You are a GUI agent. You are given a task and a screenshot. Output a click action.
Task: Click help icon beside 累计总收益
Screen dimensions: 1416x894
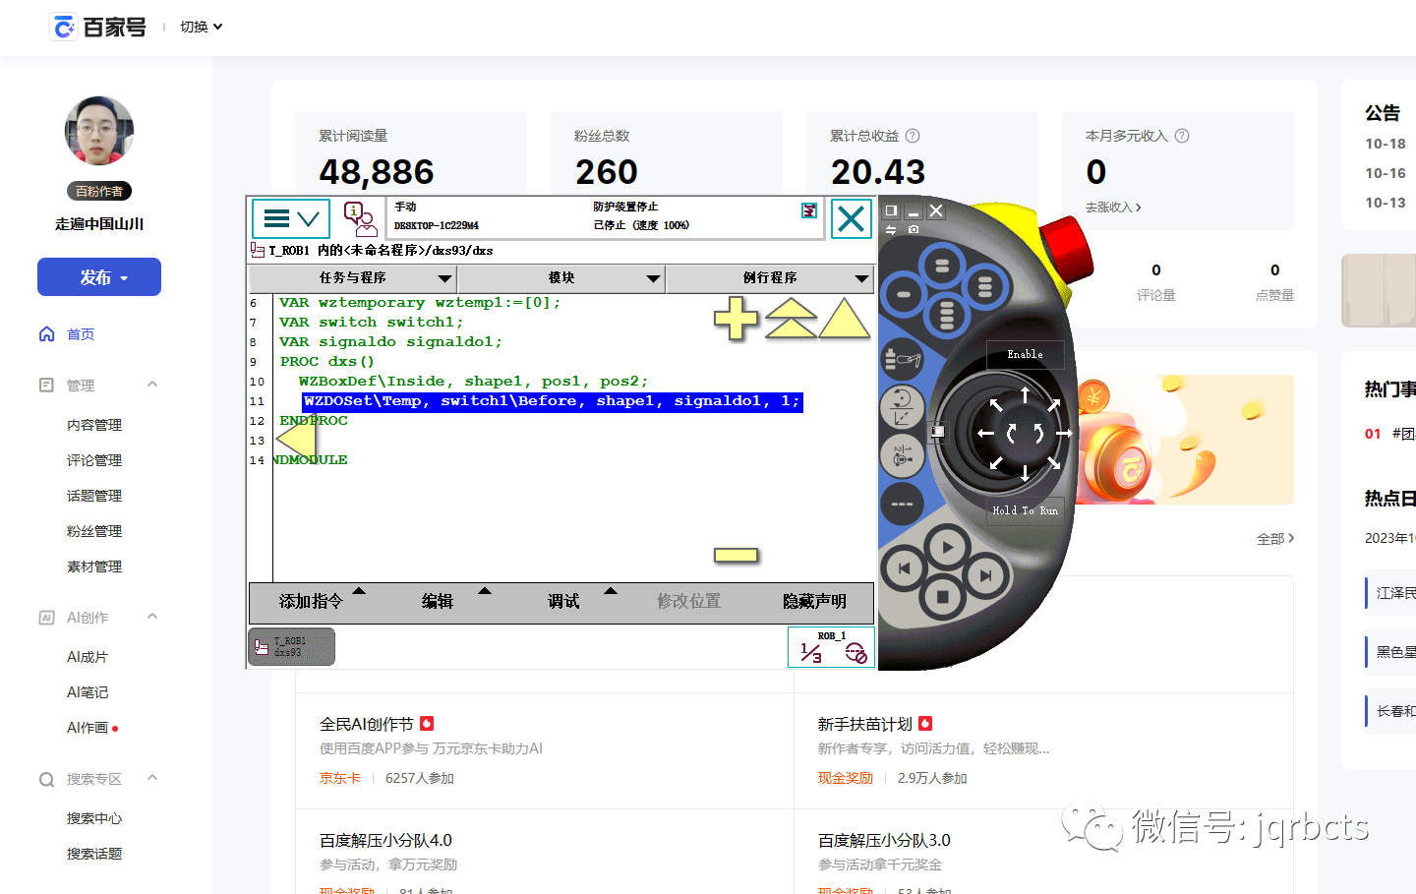pyautogui.click(x=913, y=136)
